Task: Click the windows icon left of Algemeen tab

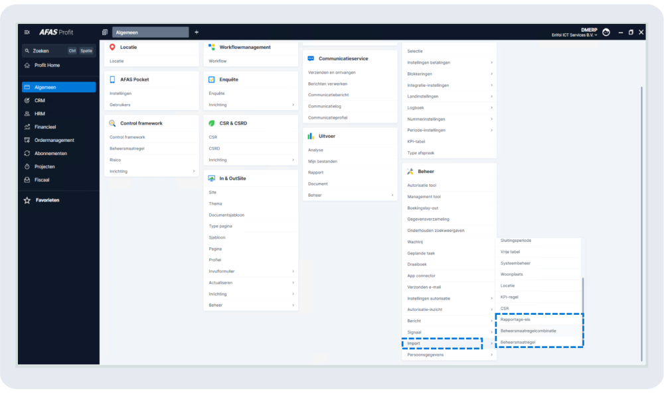Action: click(x=105, y=32)
